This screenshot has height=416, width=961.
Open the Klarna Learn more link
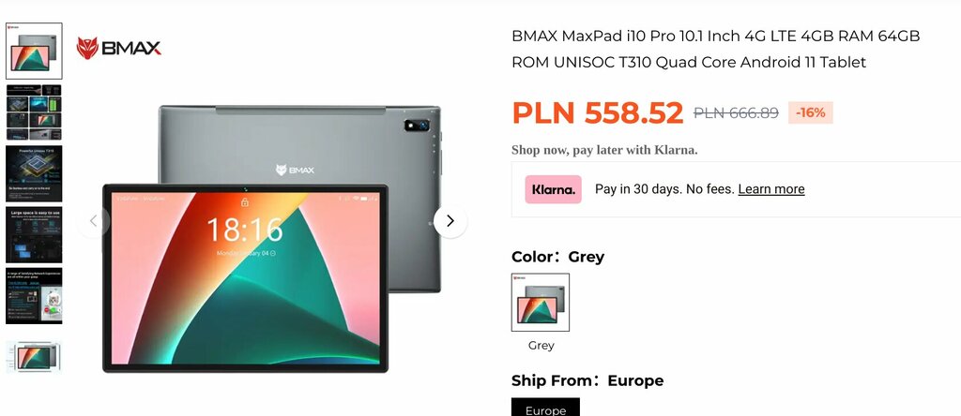pos(771,189)
